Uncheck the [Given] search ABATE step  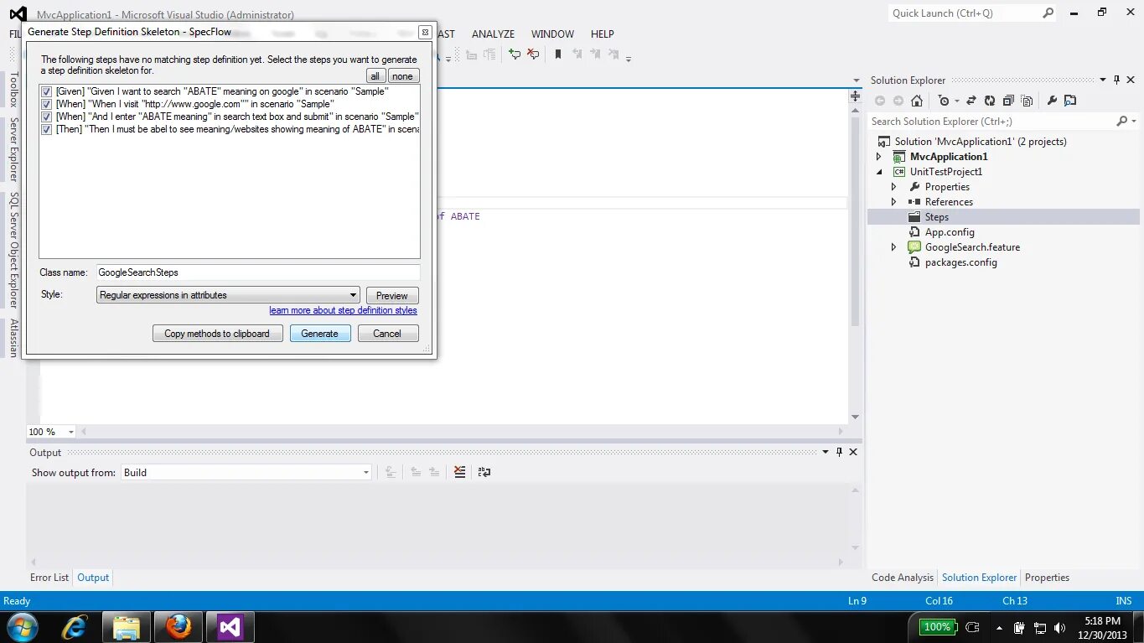47,91
